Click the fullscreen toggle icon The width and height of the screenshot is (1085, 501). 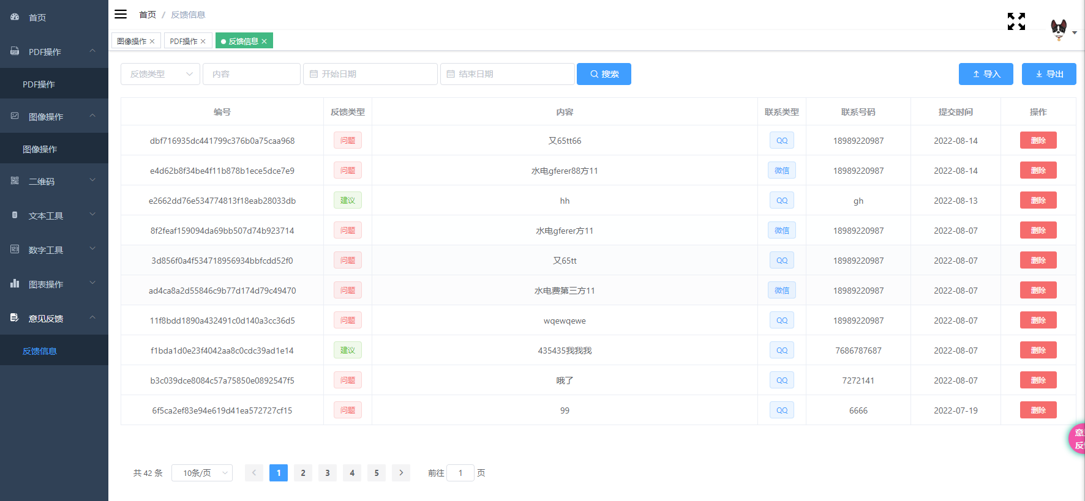click(x=1016, y=21)
